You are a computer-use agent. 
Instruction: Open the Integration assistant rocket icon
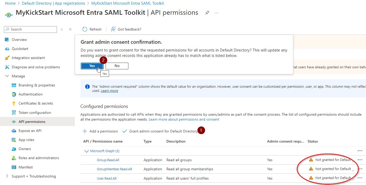coord(7,58)
